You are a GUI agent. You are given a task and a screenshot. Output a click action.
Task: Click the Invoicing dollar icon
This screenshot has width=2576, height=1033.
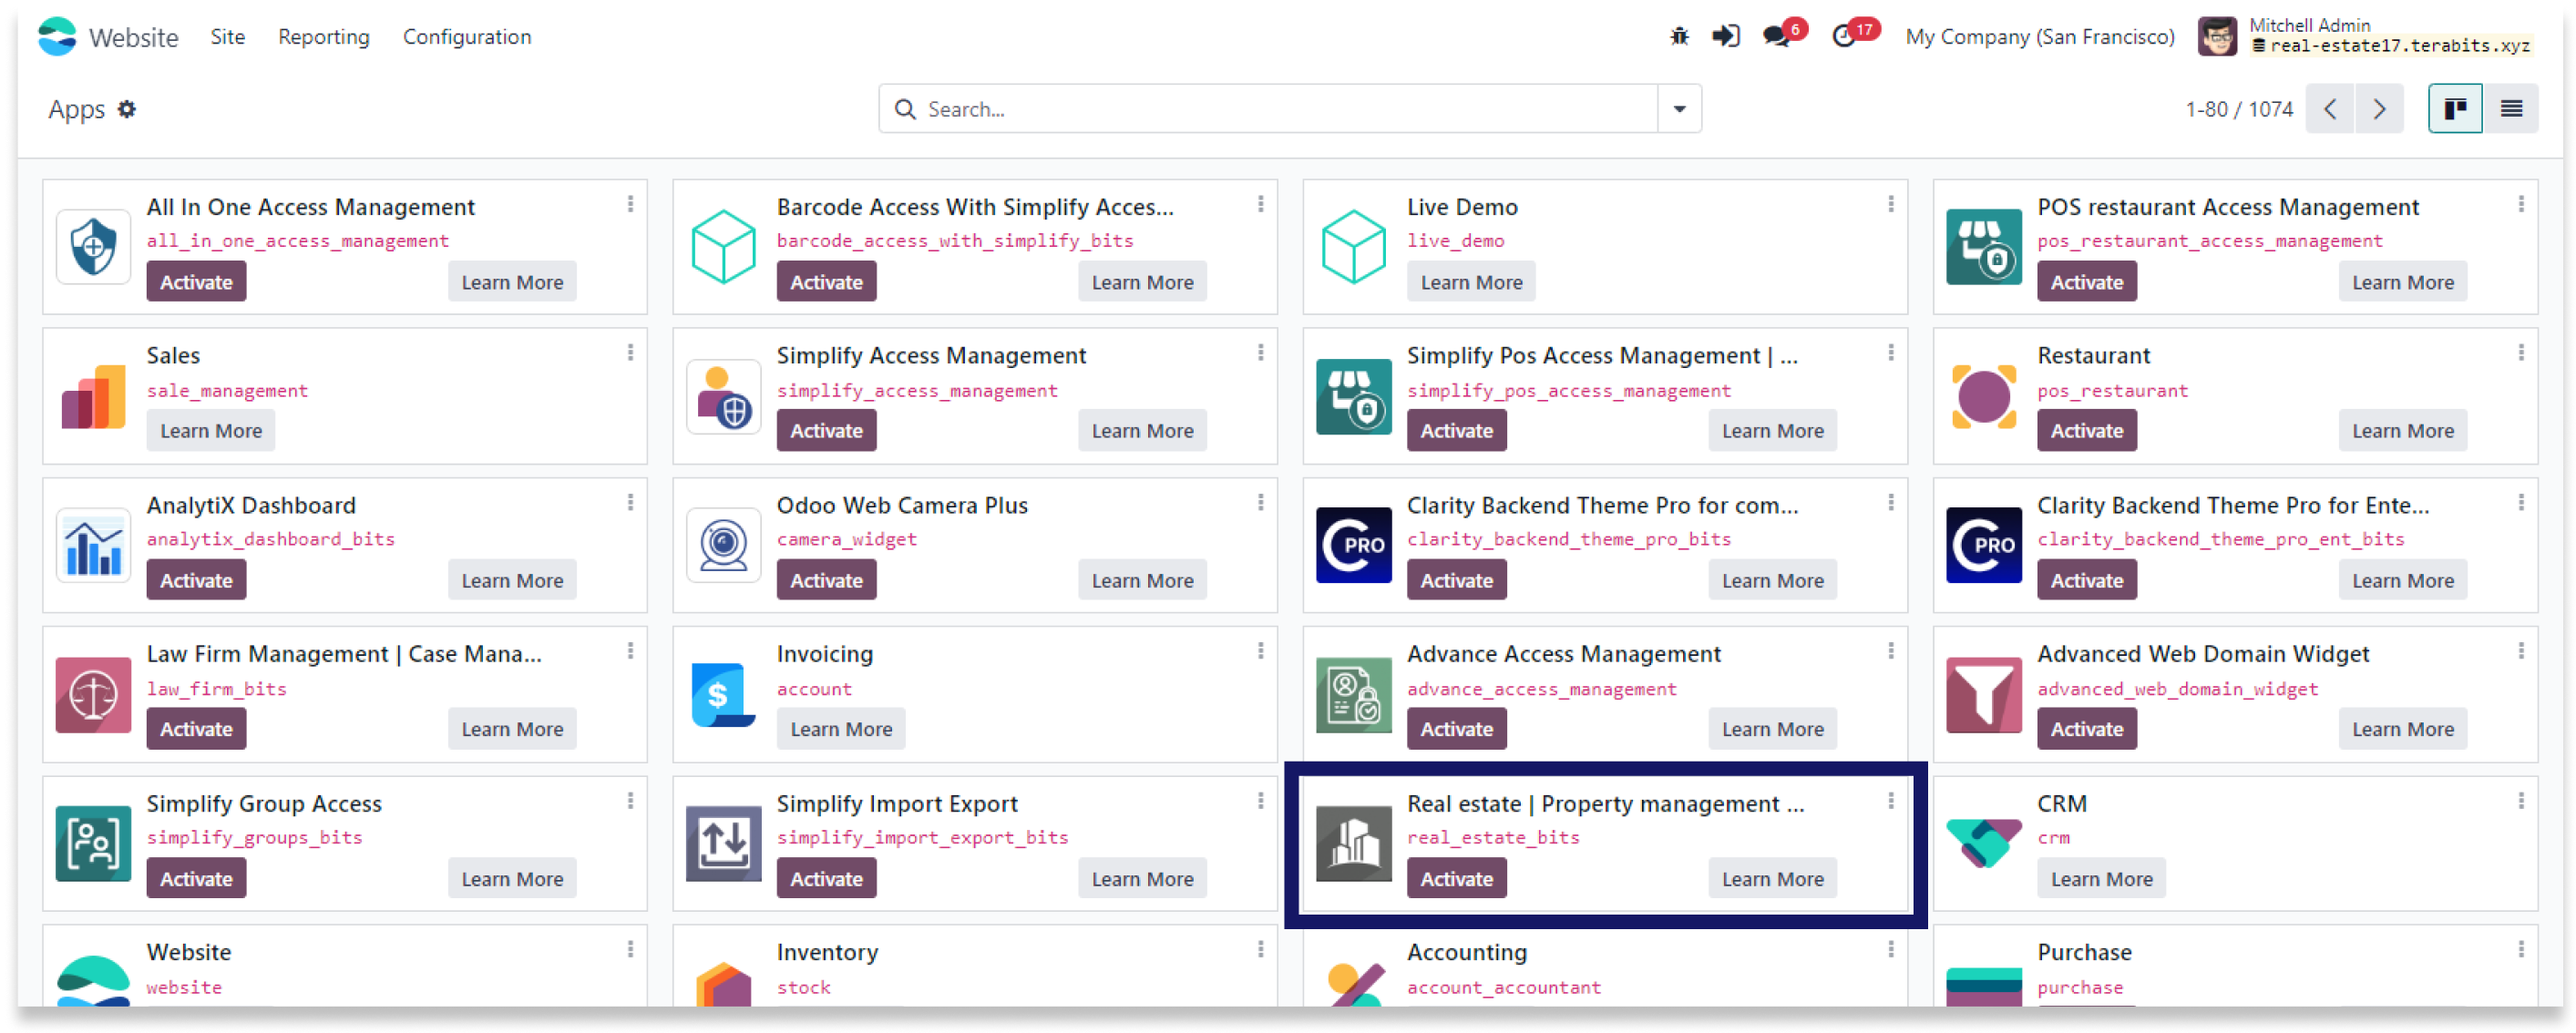click(x=724, y=694)
